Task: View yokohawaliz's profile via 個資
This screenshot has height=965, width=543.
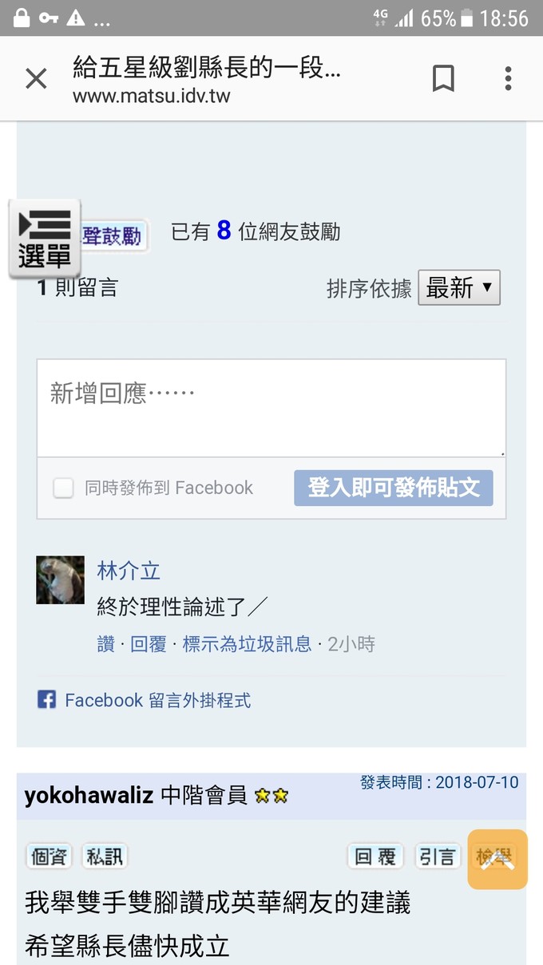Action: tap(49, 856)
